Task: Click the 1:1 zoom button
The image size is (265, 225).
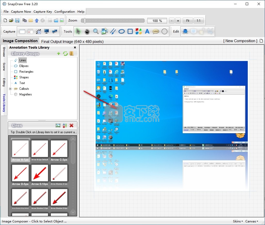Action: point(198,21)
